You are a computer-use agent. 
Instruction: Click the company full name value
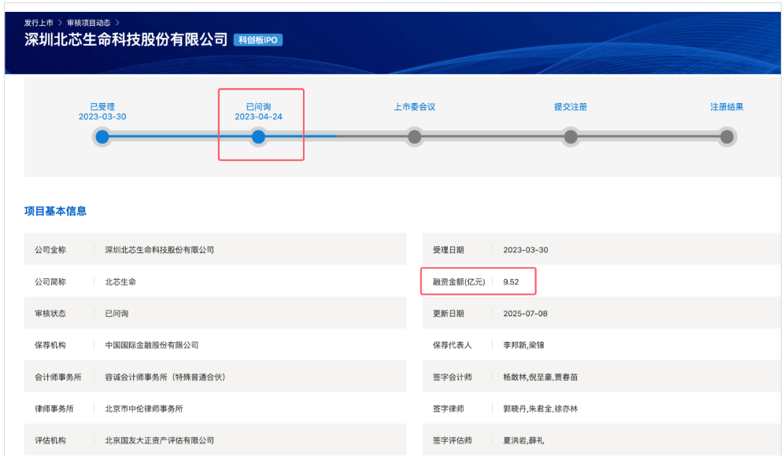[x=160, y=250]
